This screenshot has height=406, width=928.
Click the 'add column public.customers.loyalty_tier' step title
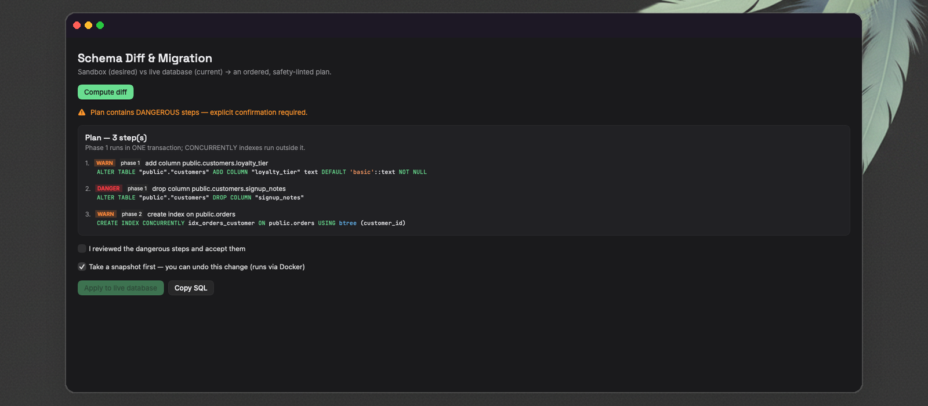tap(206, 163)
